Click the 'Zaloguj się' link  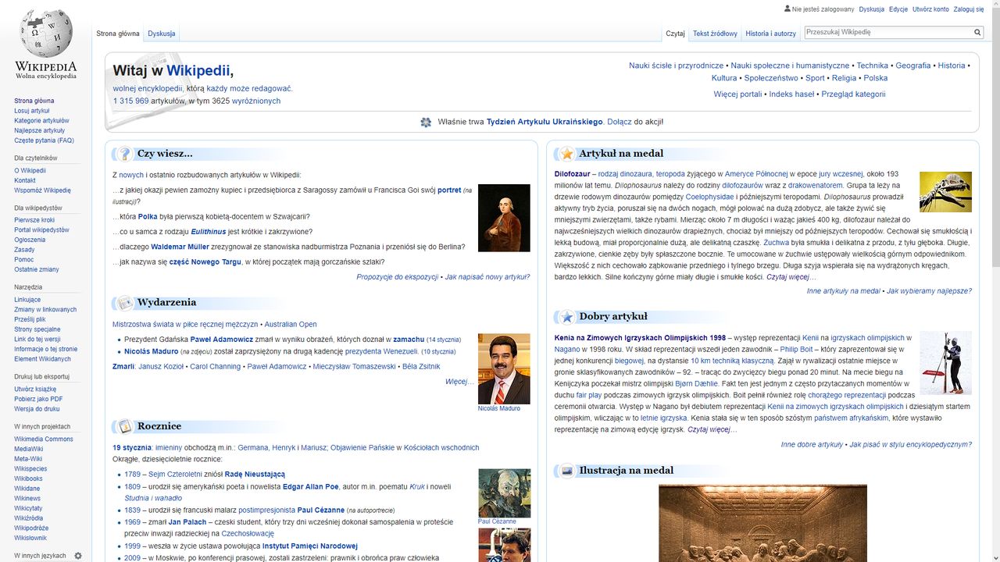[969, 9]
